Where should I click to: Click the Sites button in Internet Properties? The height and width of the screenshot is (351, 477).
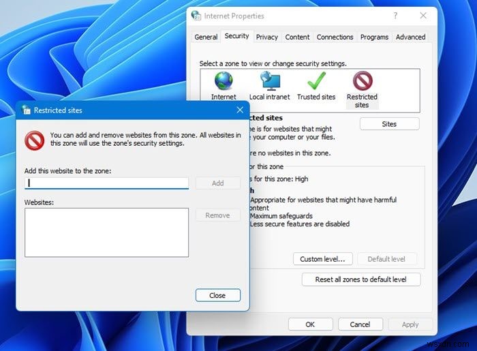click(x=389, y=124)
